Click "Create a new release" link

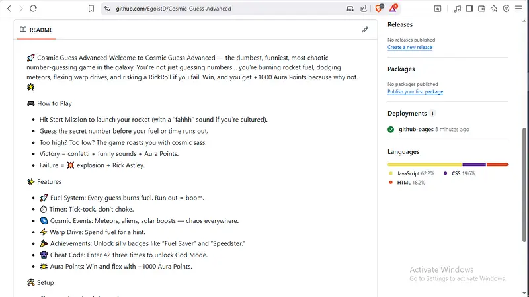409,47
